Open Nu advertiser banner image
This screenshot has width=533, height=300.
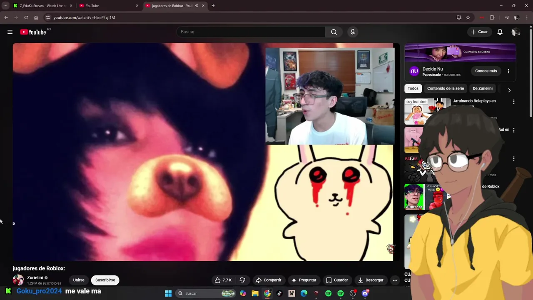pyautogui.click(x=460, y=52)
